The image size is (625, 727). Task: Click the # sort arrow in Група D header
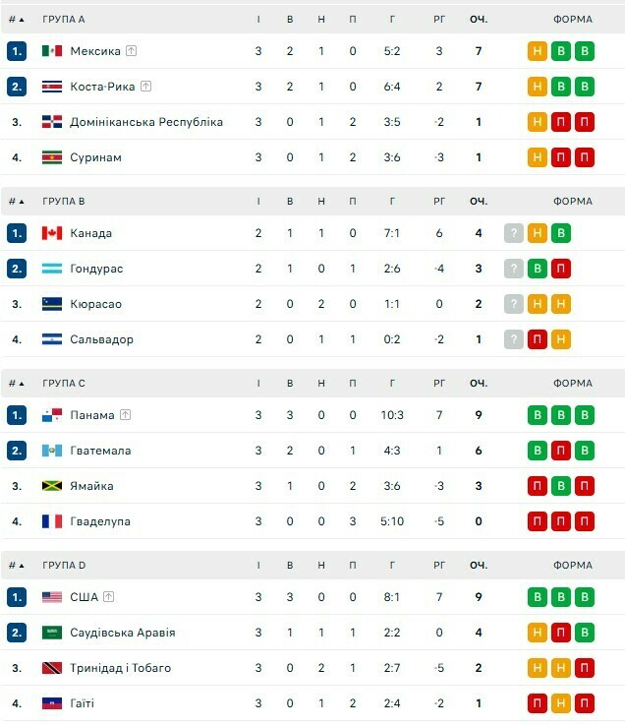(23, 566)
